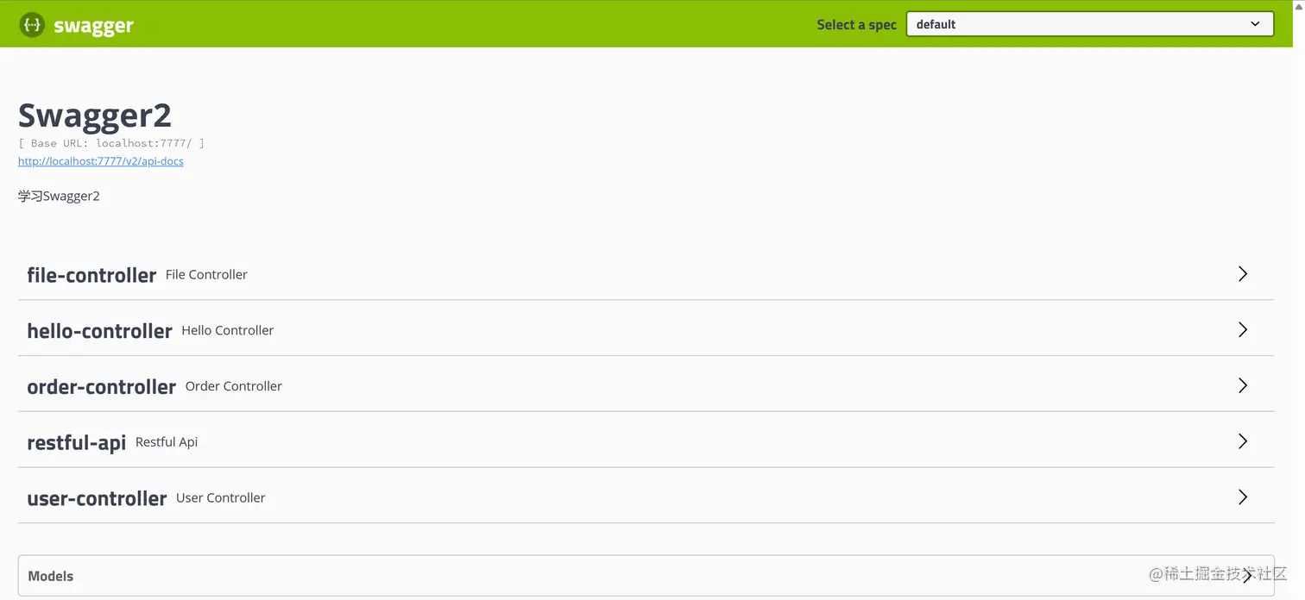The height and width of the screenshot is (600, 1305).
Task: Expand the file-controller section chevron
Action: pos(1243,274)
